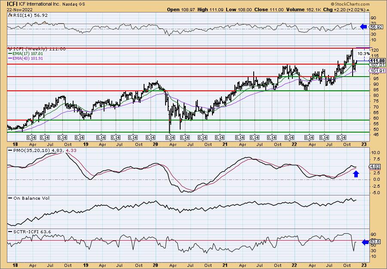
Task: Click the On Balance Vol legend line icon
Action: click(10, 198)
